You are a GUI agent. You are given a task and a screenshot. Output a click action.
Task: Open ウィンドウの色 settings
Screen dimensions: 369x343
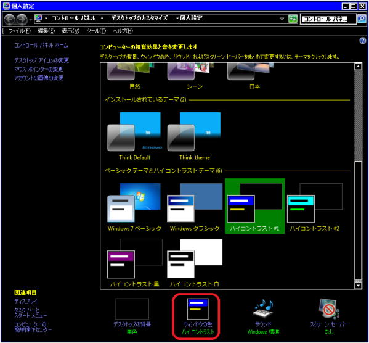[198, 316]
